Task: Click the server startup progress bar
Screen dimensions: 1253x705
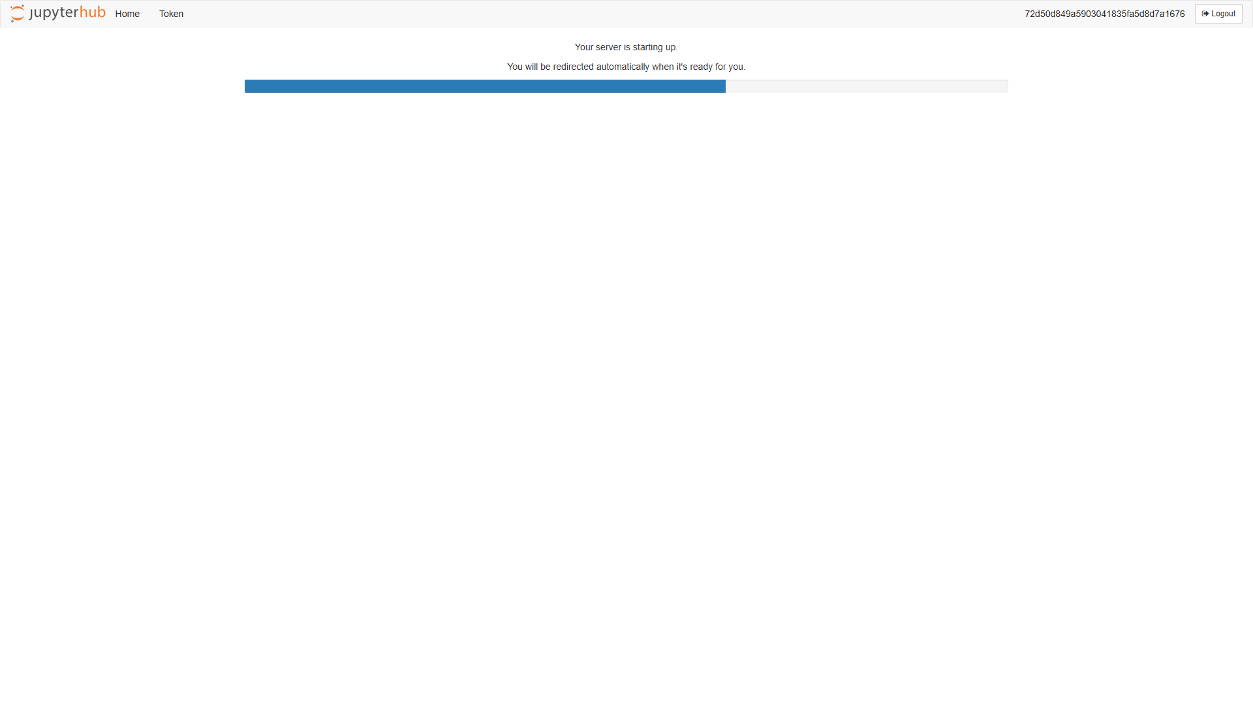Action: [x=626, y=86]
